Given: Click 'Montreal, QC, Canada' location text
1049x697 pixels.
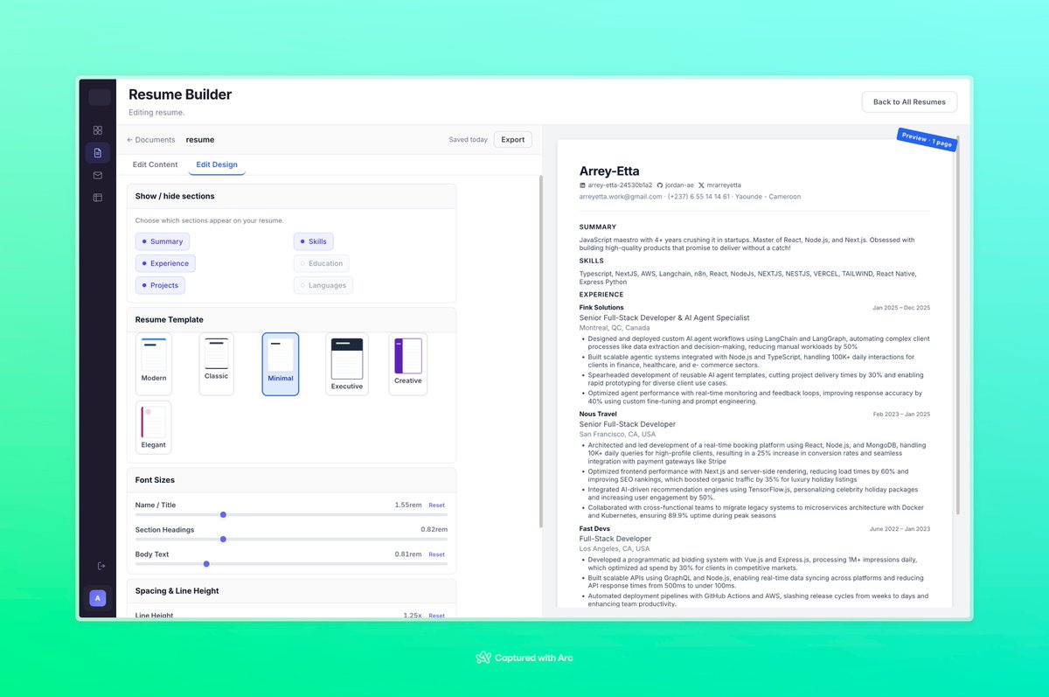Looking at the screenshot, I should click(615, 328).
